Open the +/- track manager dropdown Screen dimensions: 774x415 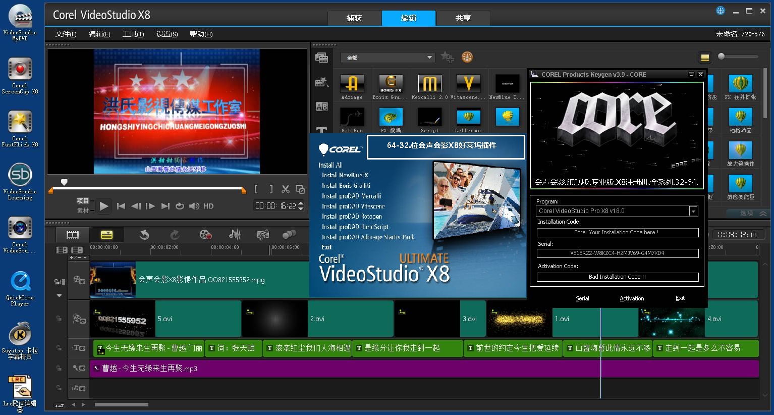tap(78, 258)
